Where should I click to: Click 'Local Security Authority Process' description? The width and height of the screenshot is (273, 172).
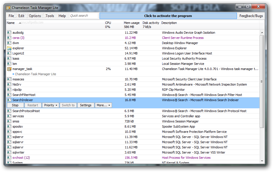point(184,58)
